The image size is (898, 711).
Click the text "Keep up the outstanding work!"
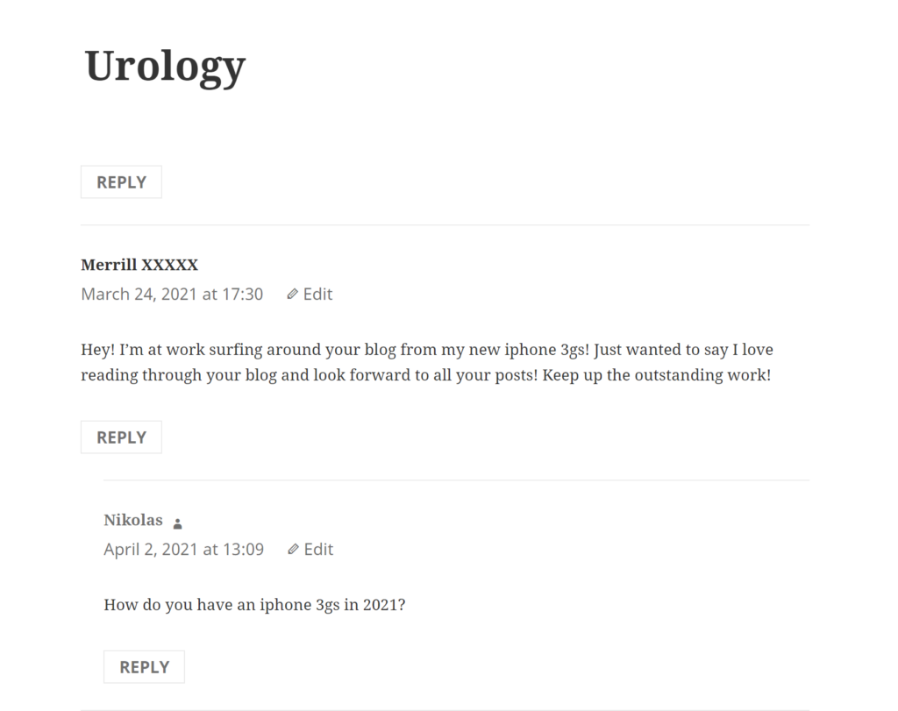(656, 375)
